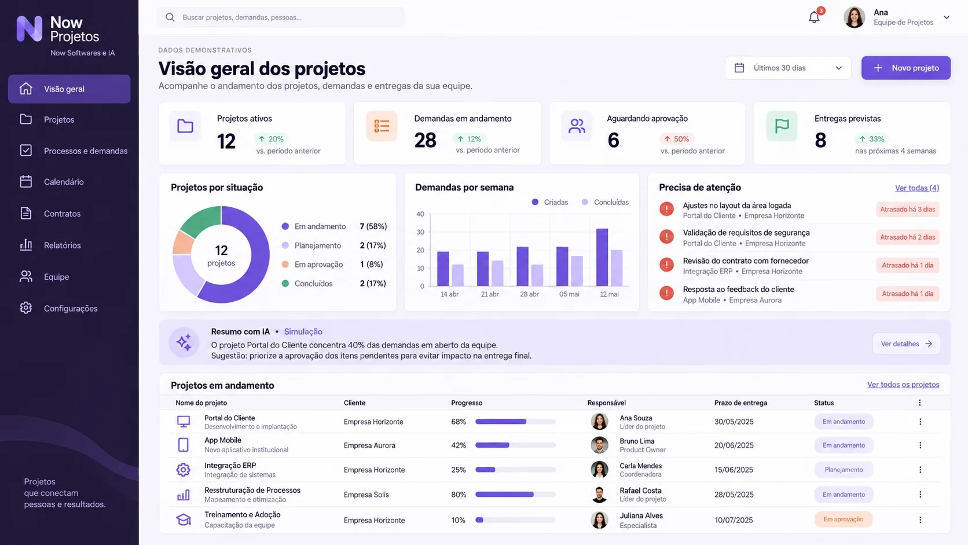The image size is (968, 545).
Task: Go to Visão geral in sidebar
Action: point(69,89)
